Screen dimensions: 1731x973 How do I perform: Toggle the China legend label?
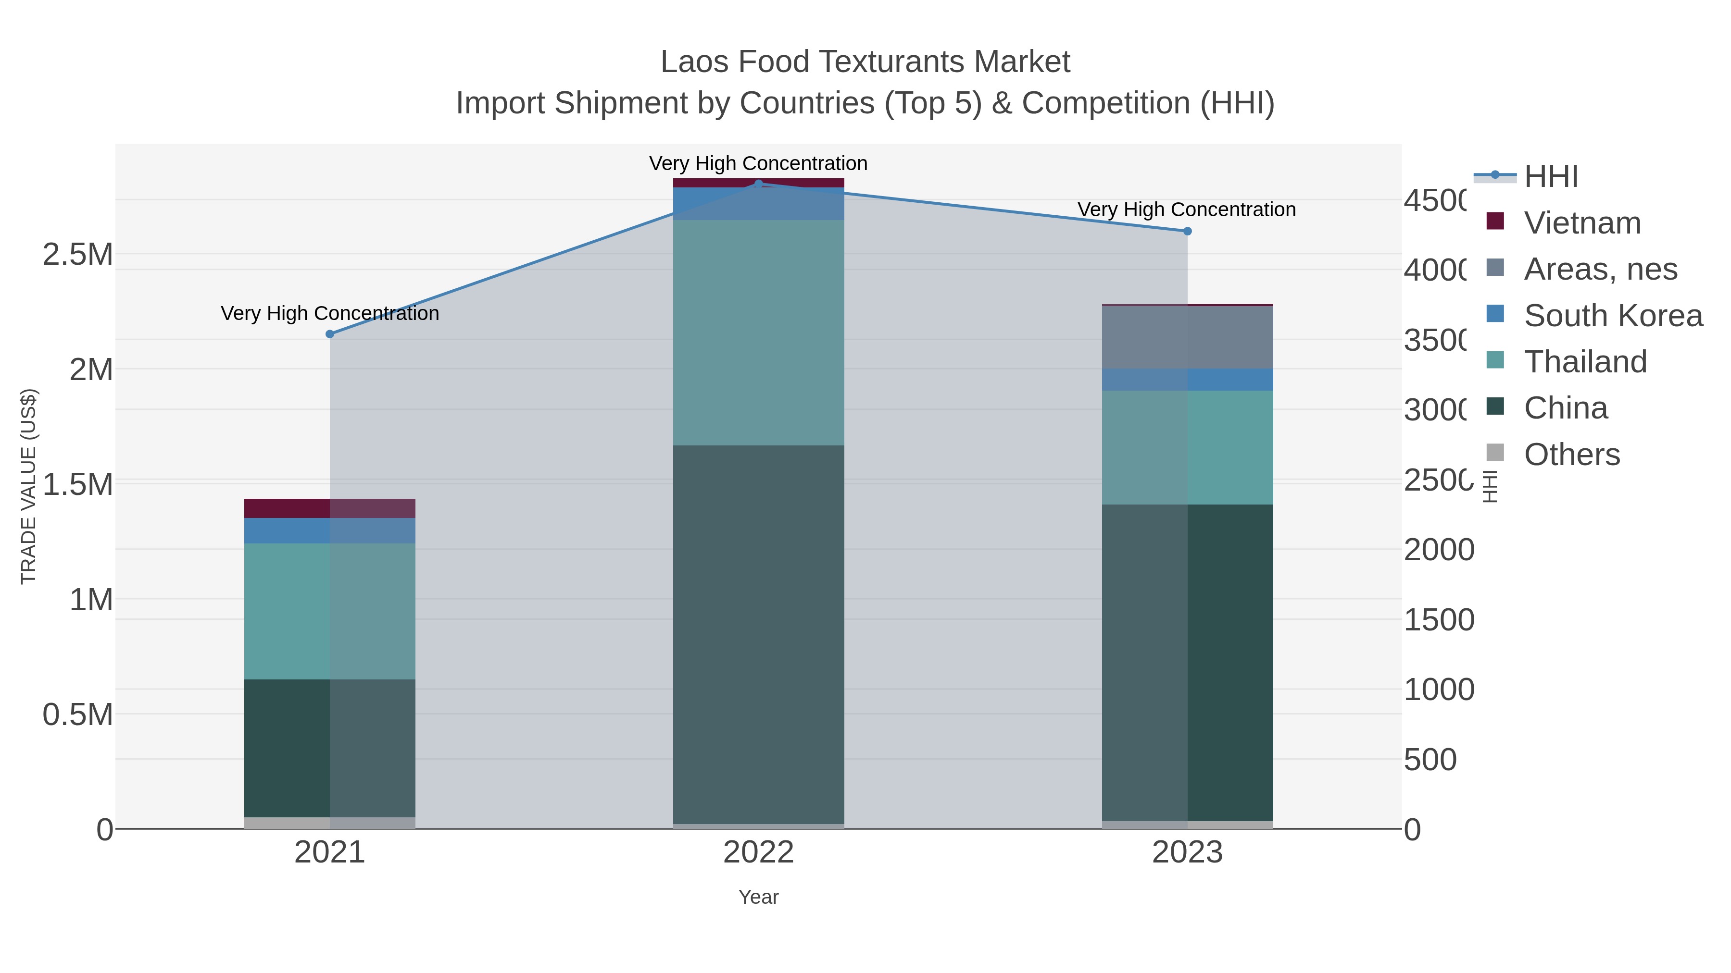click(1566, 408)
